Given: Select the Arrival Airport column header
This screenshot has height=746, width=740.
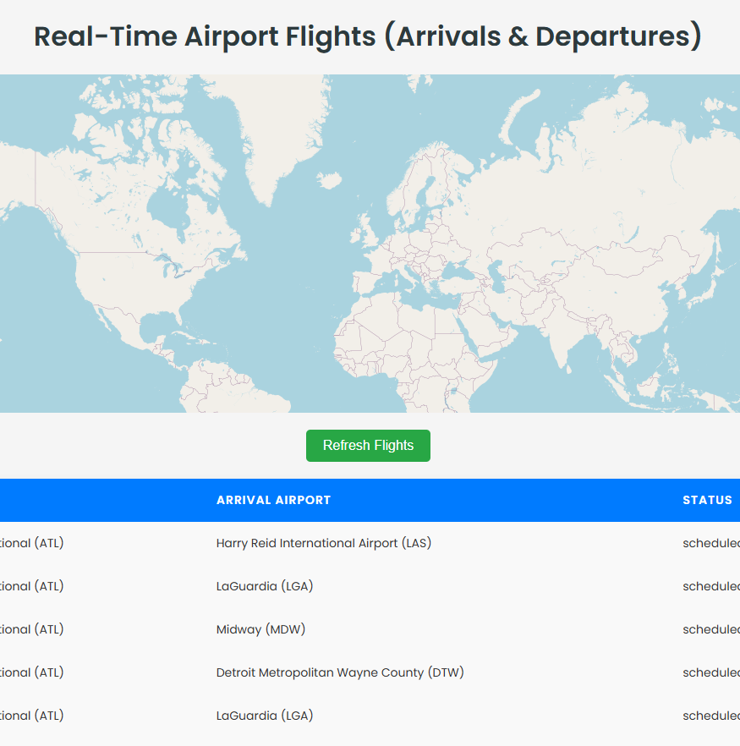Looking at the screenshot, I should tap(273, 500).
